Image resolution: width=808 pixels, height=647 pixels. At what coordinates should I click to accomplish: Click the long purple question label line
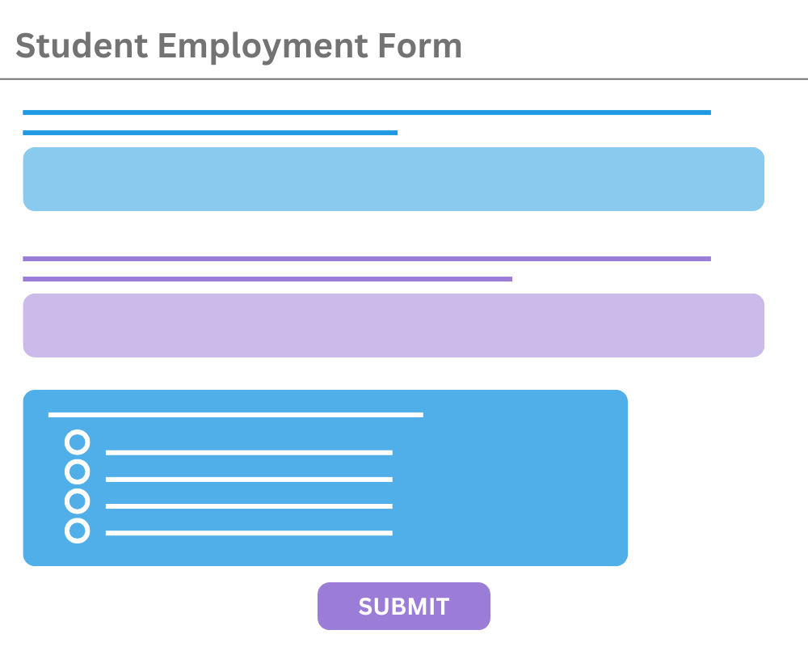point(367,259)
